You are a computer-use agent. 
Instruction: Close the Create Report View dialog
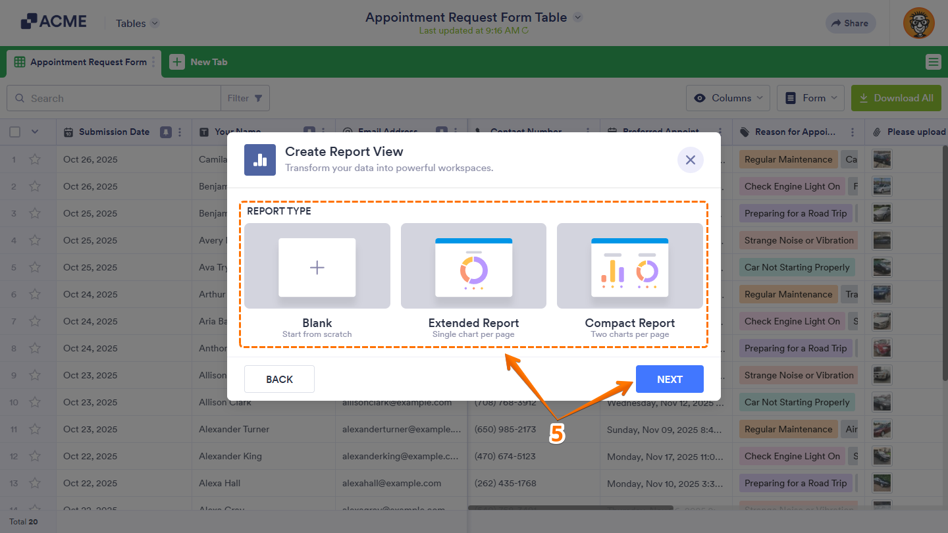691,160
